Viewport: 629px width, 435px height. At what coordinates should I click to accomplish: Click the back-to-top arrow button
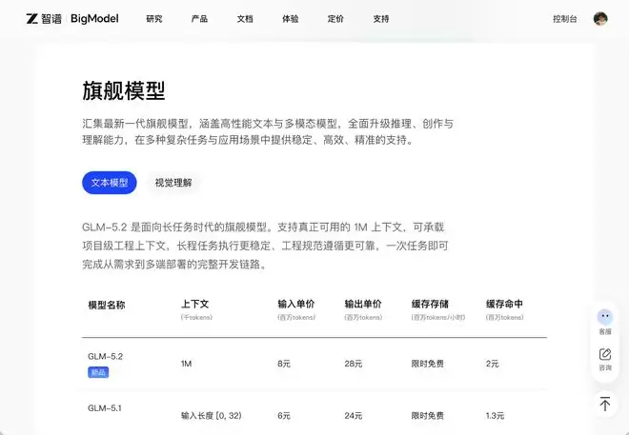pos(605,404)
